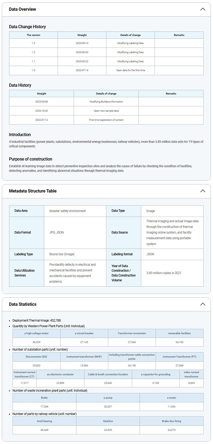The height and width of the screenshot is (444, 213).
Task: Click the Data Overview panel title
Action: coord(23,9)
